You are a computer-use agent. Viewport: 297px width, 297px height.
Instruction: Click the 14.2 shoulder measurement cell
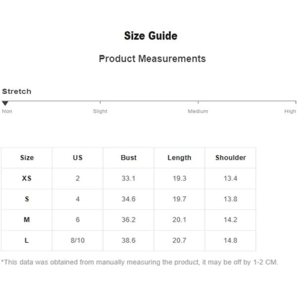(x=230, y=219)
